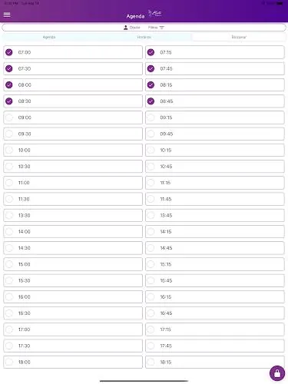288x384 pixels.
Task: Switch to the Agenda tab
Action: pyautogui.click(x=49, y=37)
